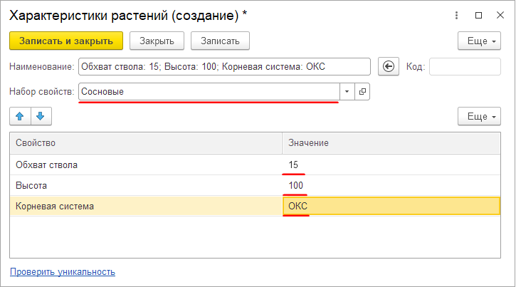The image size is (516, 287).
Task: Edit the Высота value cell 100
Action: tap(391, 185)
